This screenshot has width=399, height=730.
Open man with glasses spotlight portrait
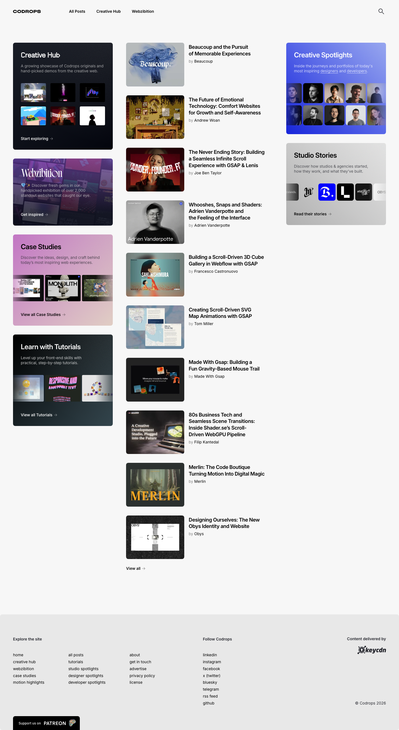356,115
